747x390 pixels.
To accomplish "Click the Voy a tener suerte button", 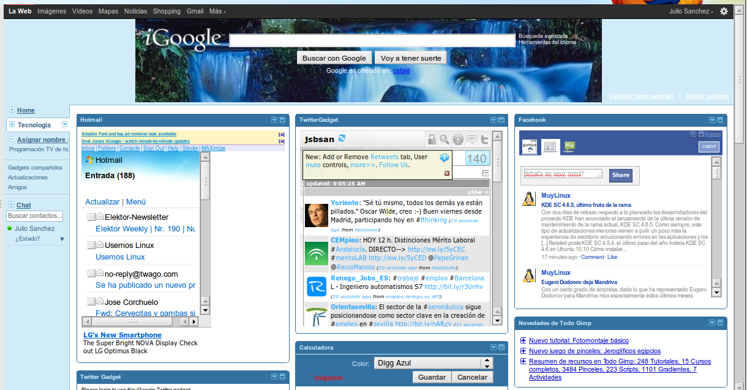I will click(x=411, y=58).
